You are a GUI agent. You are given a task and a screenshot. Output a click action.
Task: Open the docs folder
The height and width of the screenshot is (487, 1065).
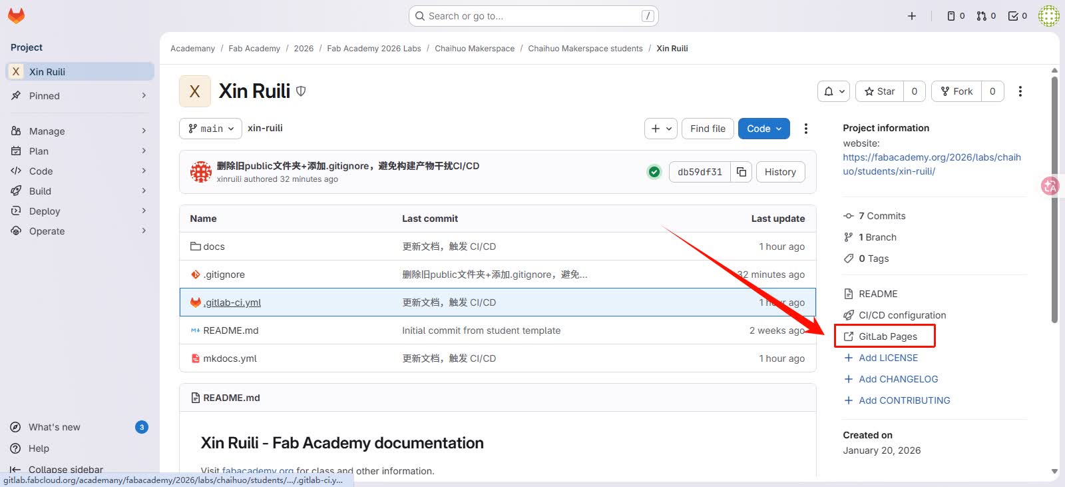pos(214,246)
